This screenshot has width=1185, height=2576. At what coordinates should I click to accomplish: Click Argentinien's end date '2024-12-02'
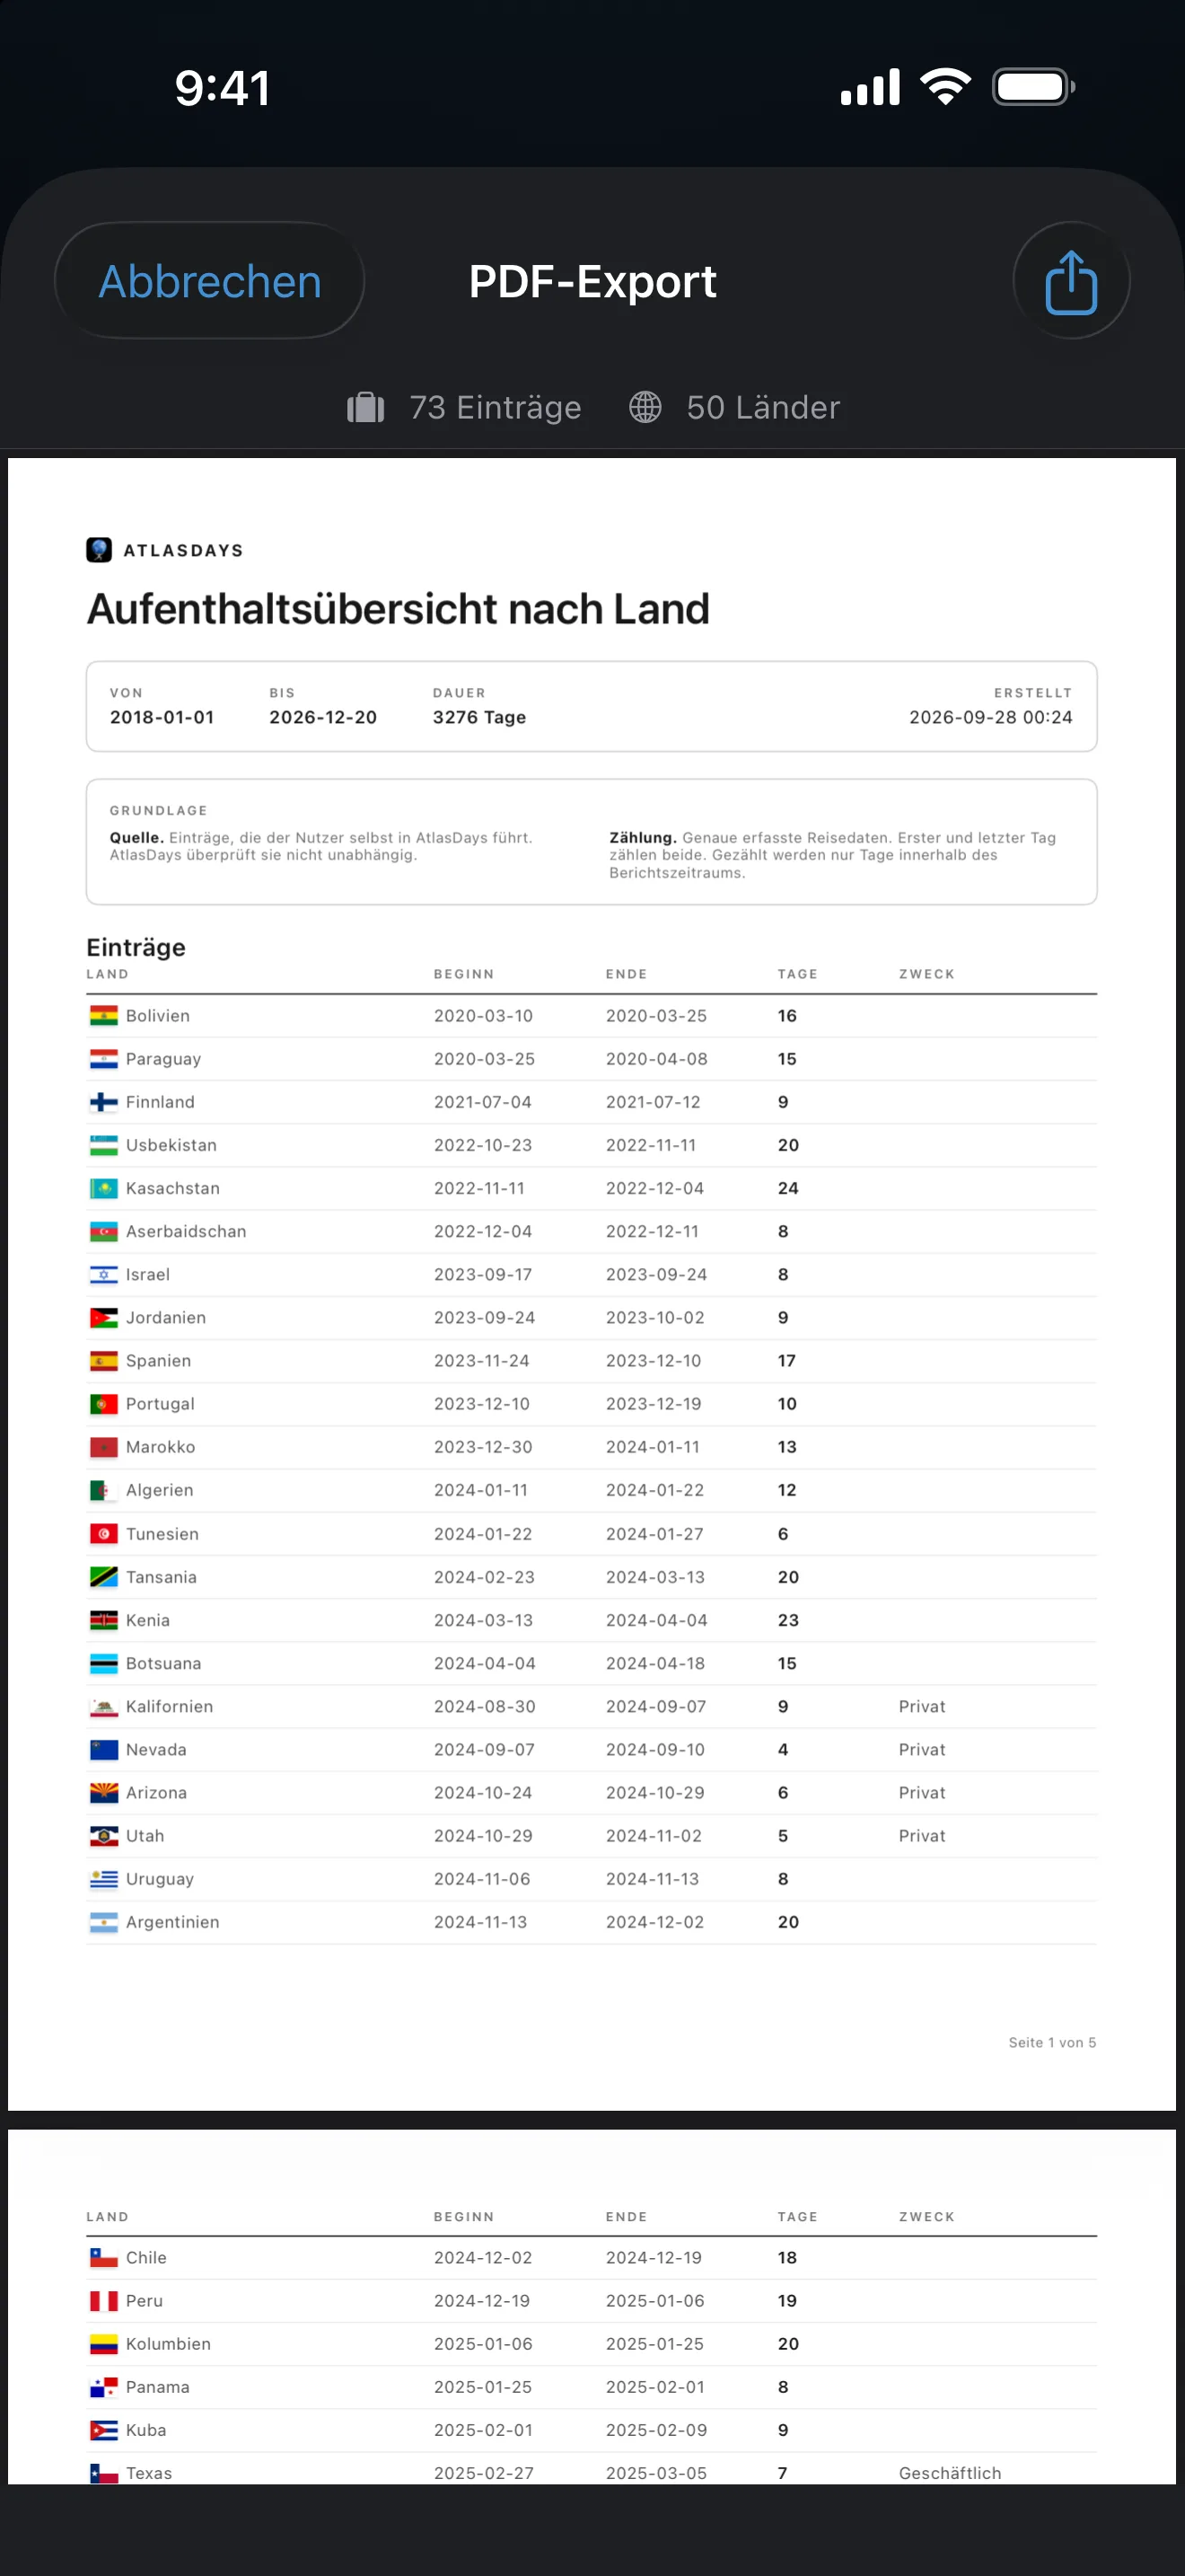654,1922
